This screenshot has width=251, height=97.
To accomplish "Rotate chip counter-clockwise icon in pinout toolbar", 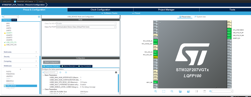I will click(x=188, y=91).
